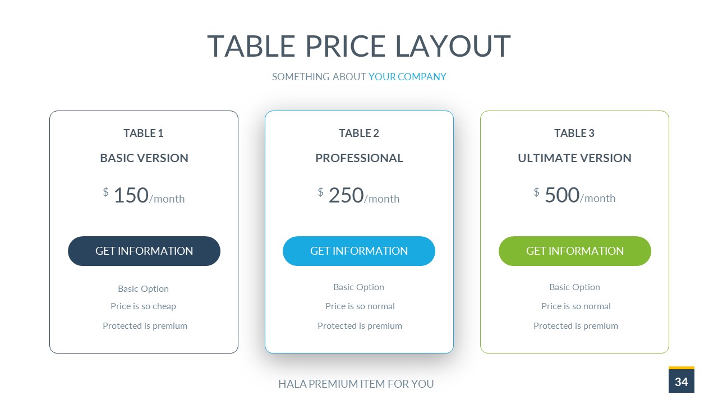Select the $500/month price
This screenshot has width=718, height=404.
[574, 196]
